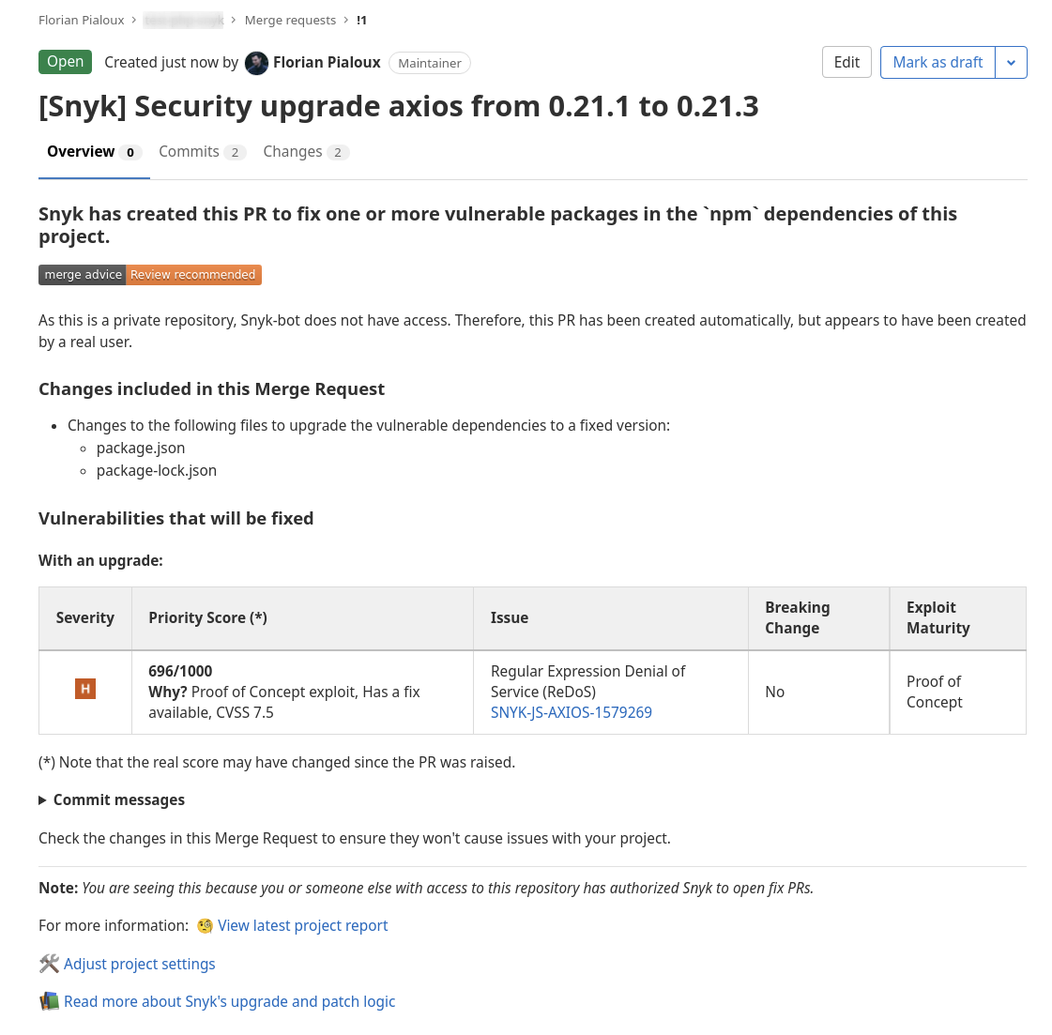The image size is (1052, 1035).
Task: Click the H severity icon in the table
Action: 84,689
